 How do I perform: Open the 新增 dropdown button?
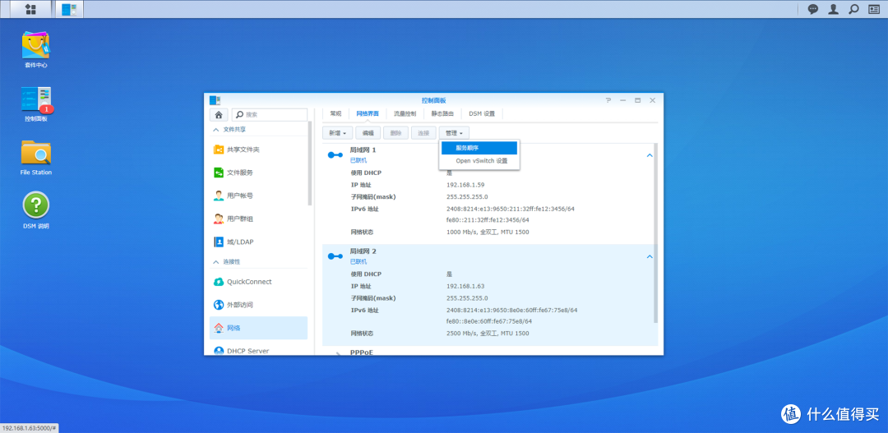click(338, 132)
